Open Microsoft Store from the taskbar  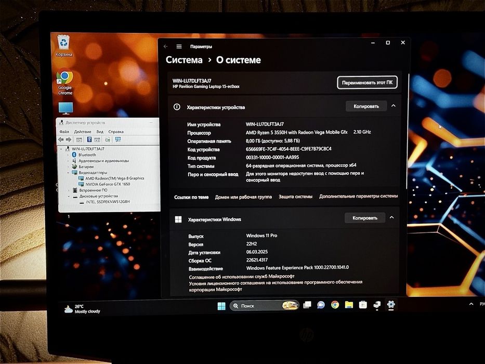click(x=363, y=305)
